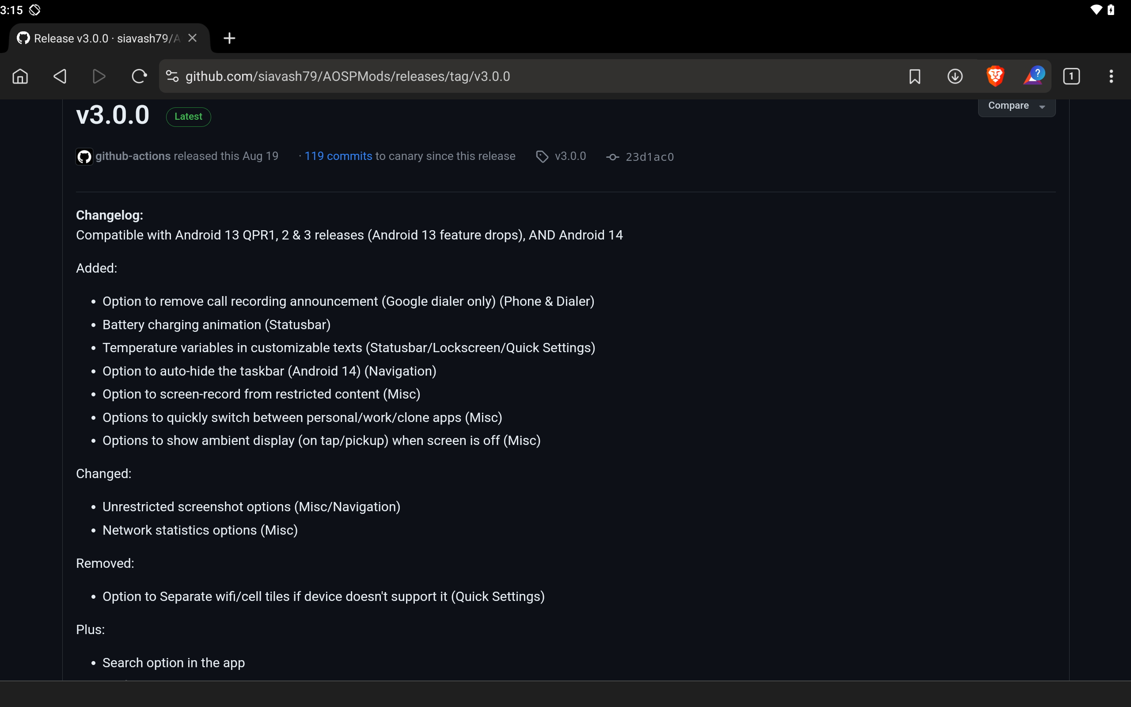Open the Brave Leo AI assistant
Screen dimensions: 1131x707
[x=1034, y=76]
